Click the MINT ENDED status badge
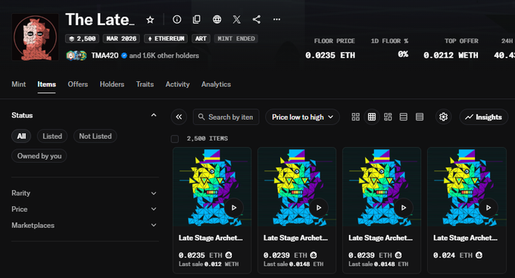This screenshot has width=515, height=278. [236, 39]
